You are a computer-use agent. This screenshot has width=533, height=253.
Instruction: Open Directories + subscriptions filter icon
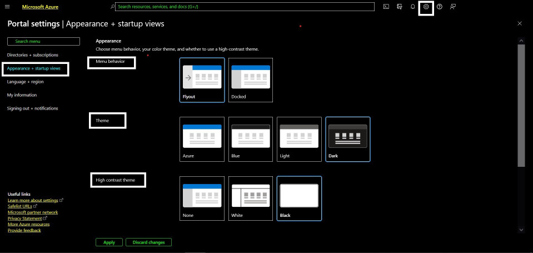click(x=400, y=7)
